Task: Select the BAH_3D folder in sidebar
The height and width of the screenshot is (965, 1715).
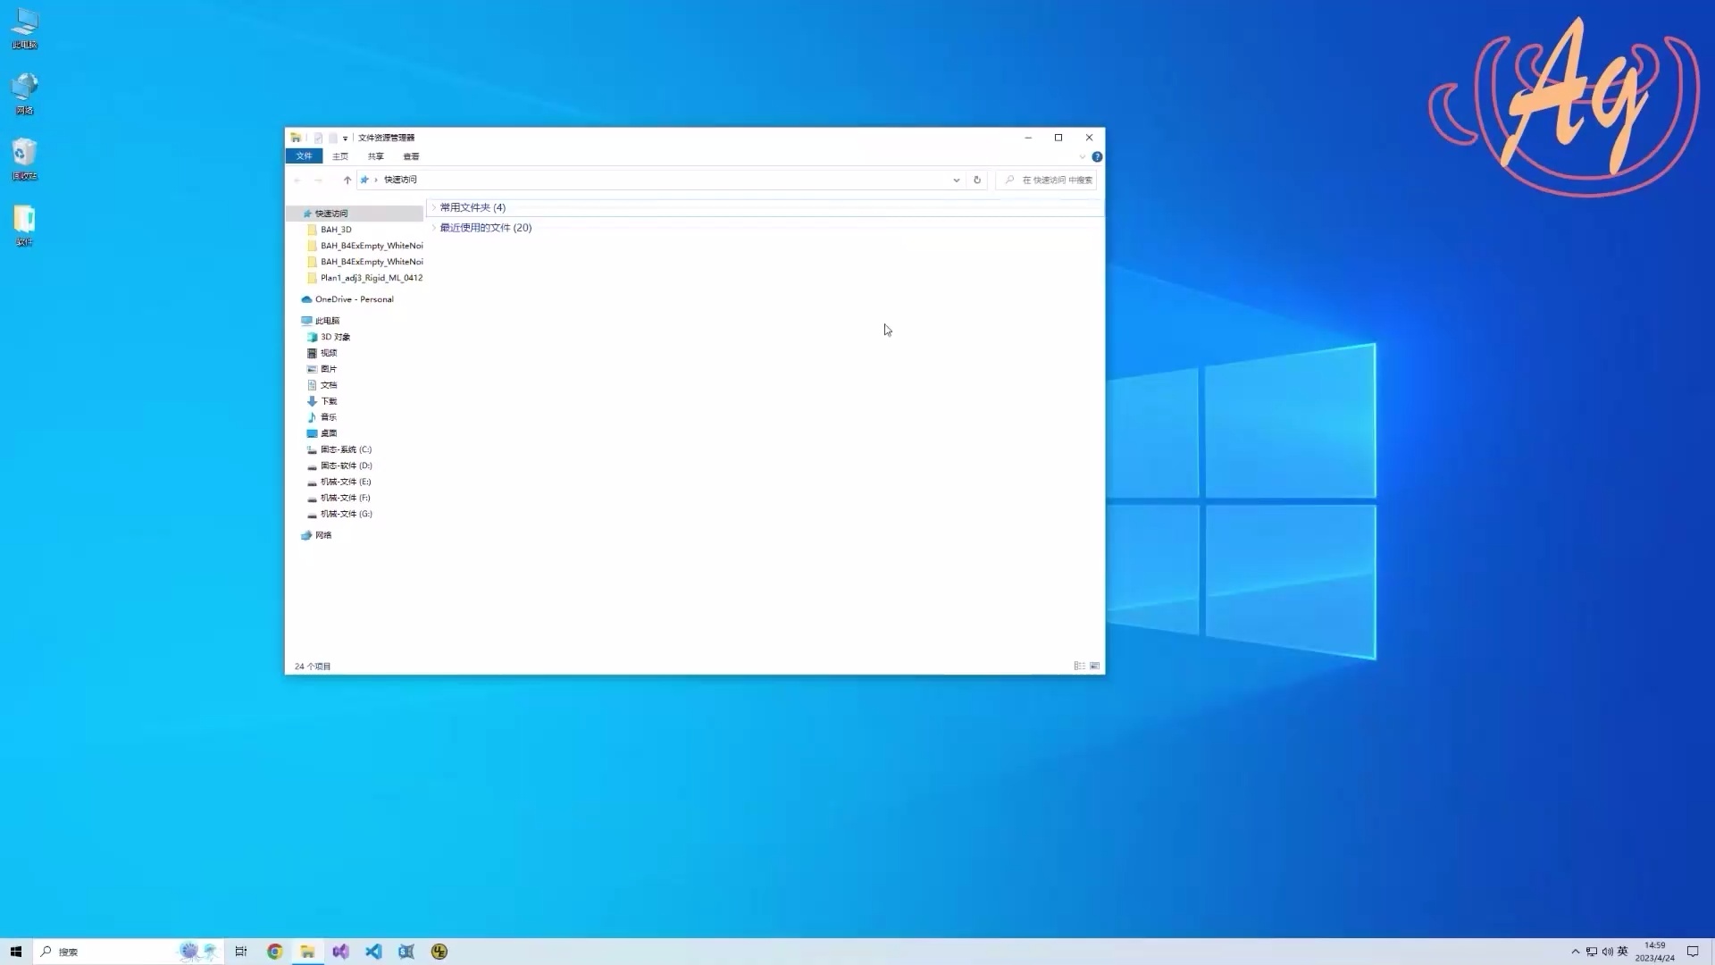Action: [336, 230]
